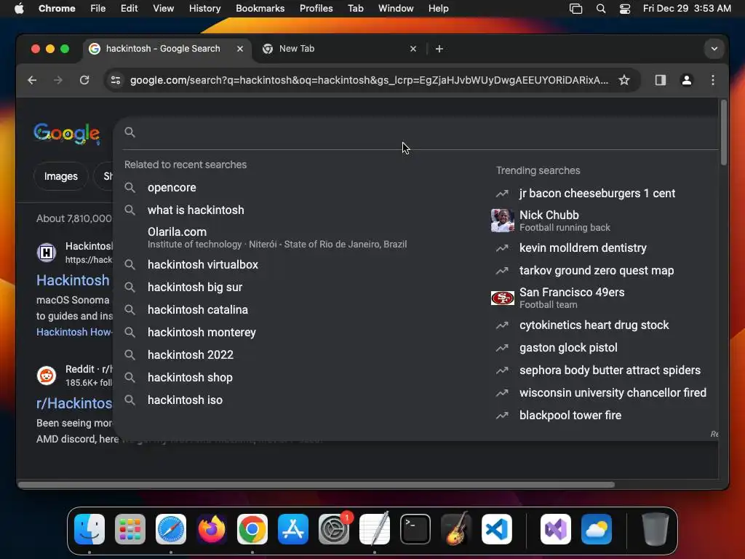Open trending 'blackpool tower fire'
The width and height of the screenshot is (745, 559).
(x=570, y=416)
